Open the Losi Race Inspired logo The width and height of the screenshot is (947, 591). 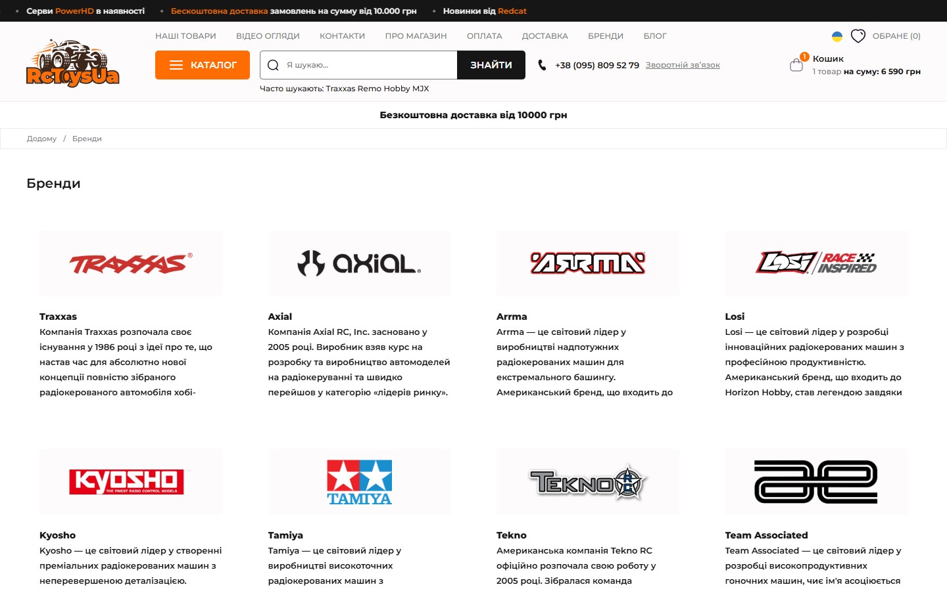[816, 264]
